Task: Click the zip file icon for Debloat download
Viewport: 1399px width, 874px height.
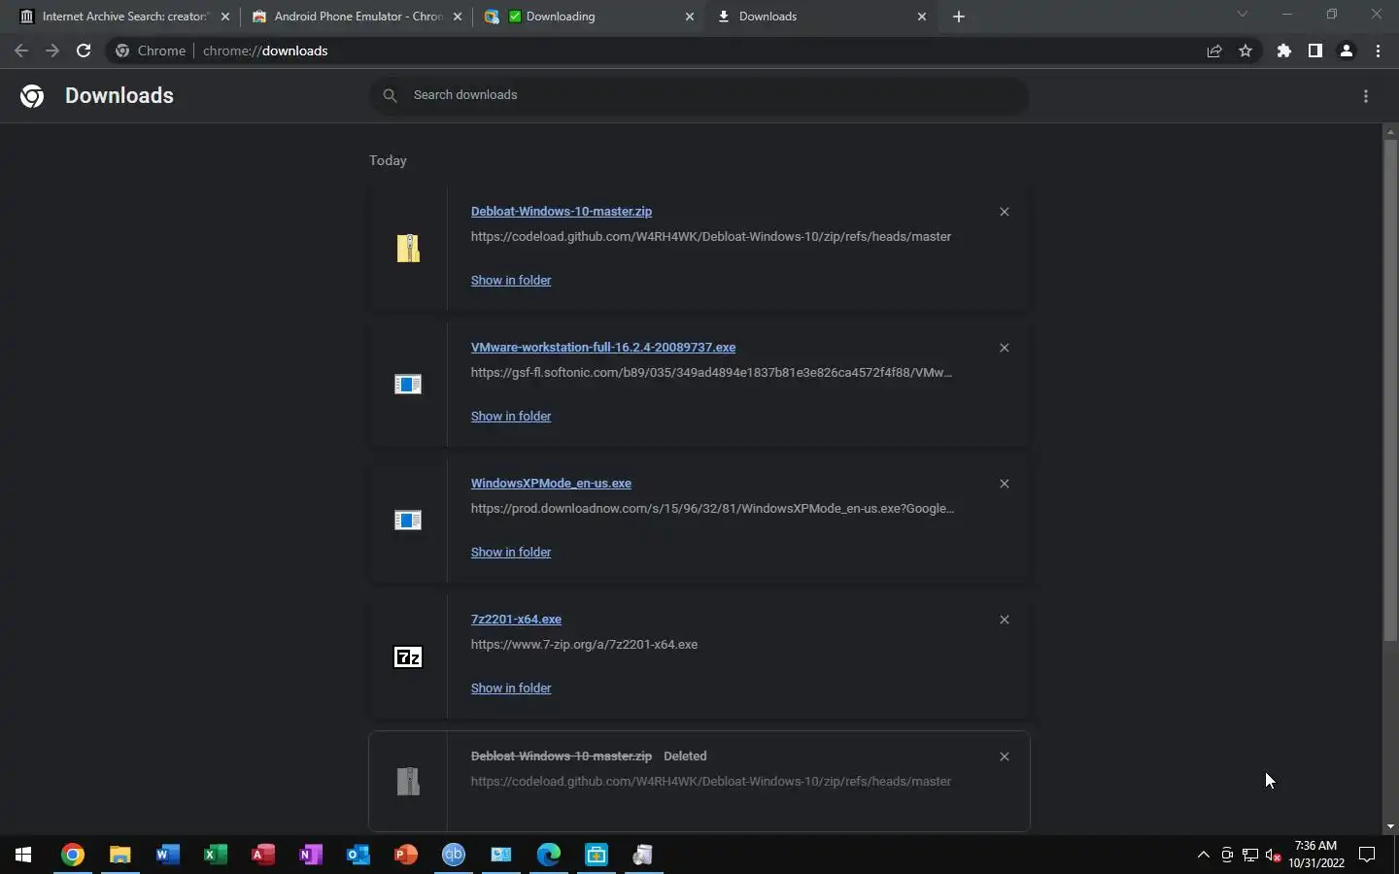Action: [x=408, y=249]
